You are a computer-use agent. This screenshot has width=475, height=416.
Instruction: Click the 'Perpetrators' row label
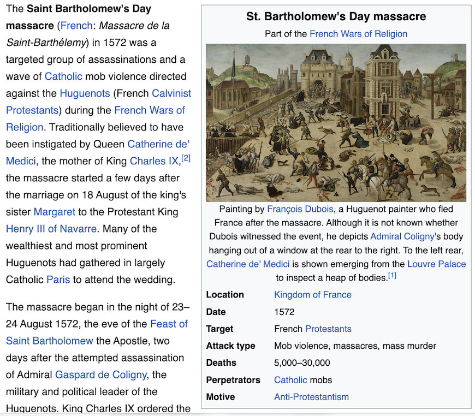[233, 380]
